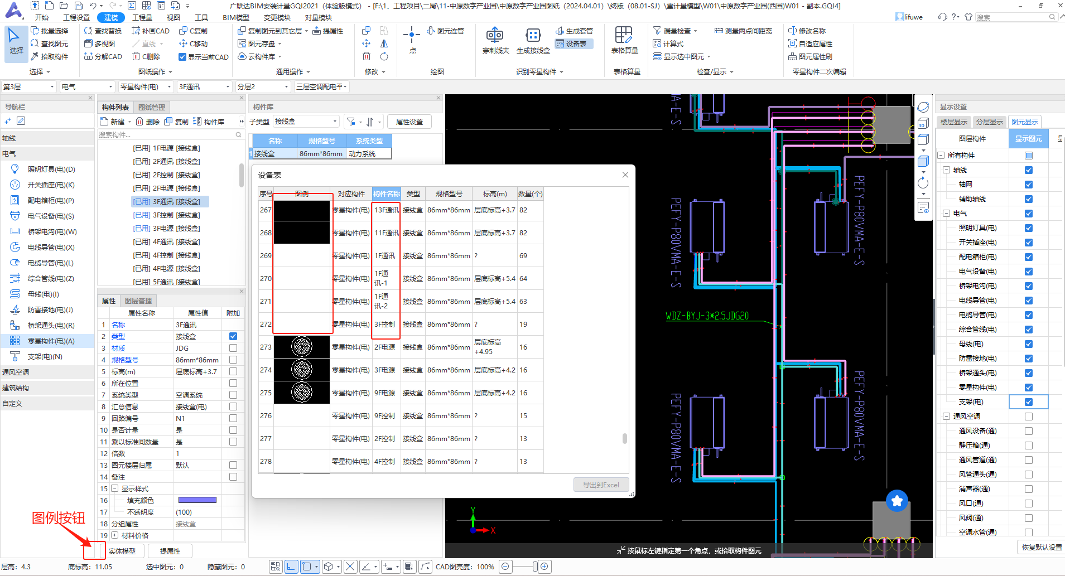This screenshot has height=576, width=1065.
Task: Click 属性设置 button
Action: (x=409, y=122)
